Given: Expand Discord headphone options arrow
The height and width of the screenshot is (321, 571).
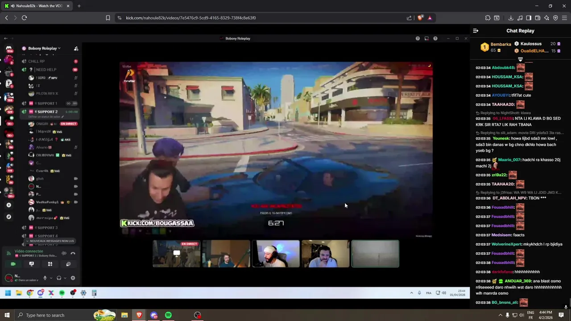Looking at the screenshot, I should click(x=65, y=278).
